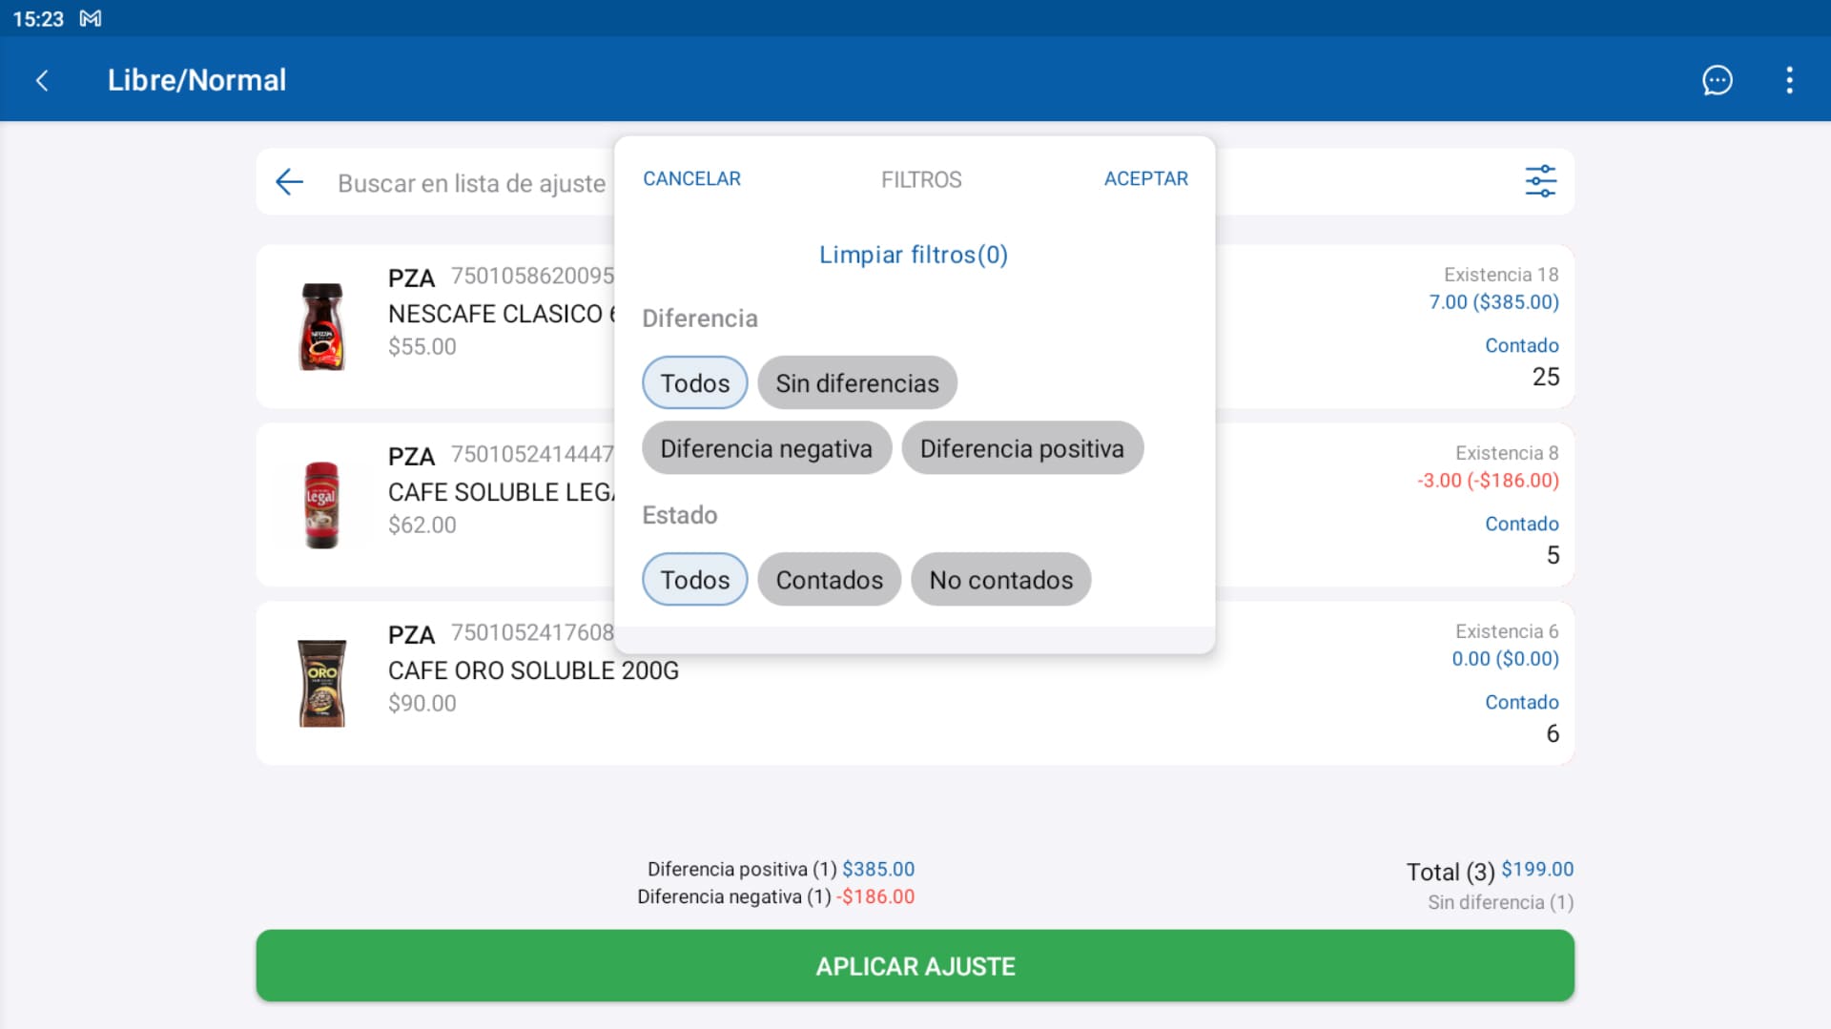Go back using the title bar arrow

(42, 80)
